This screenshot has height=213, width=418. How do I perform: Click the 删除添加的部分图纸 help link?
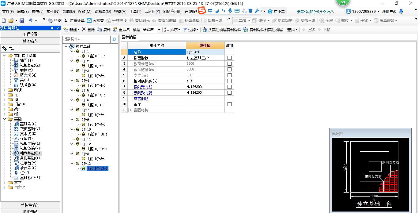coord(315,11)
